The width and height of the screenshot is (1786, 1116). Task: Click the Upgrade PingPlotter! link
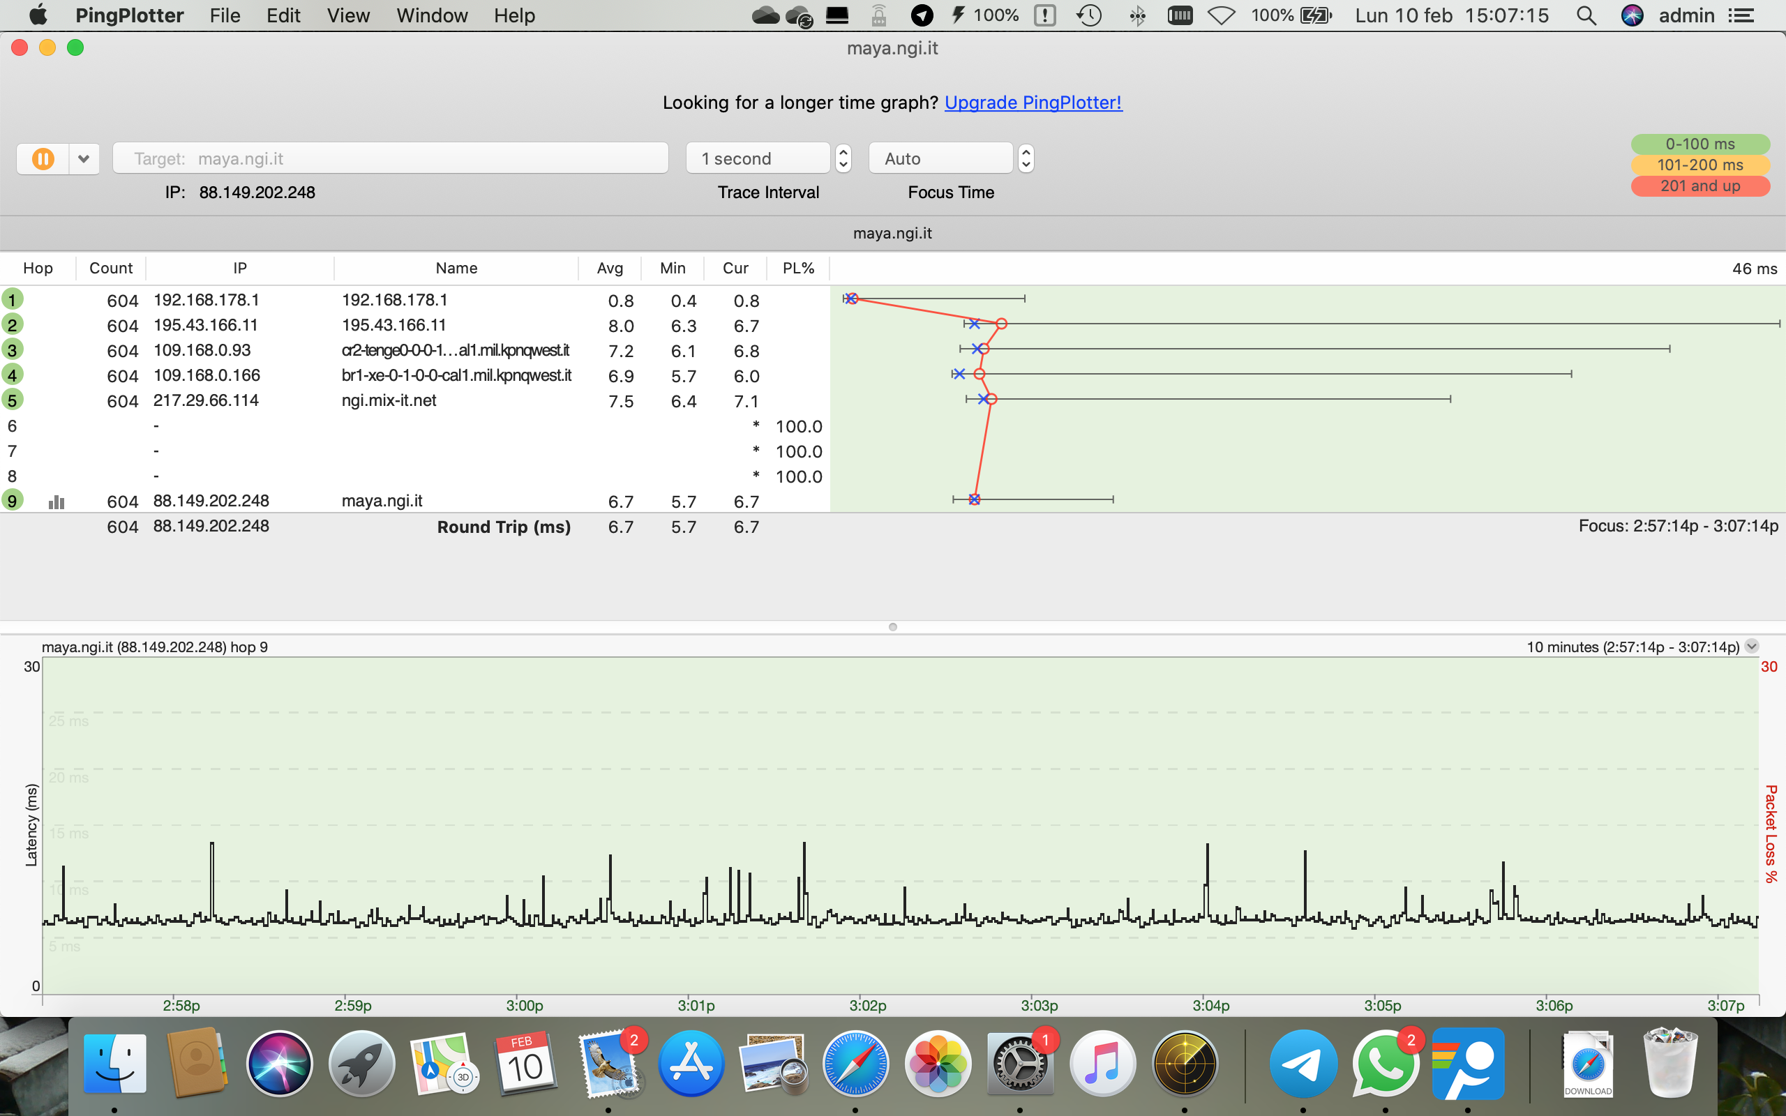coord(1033,103)
